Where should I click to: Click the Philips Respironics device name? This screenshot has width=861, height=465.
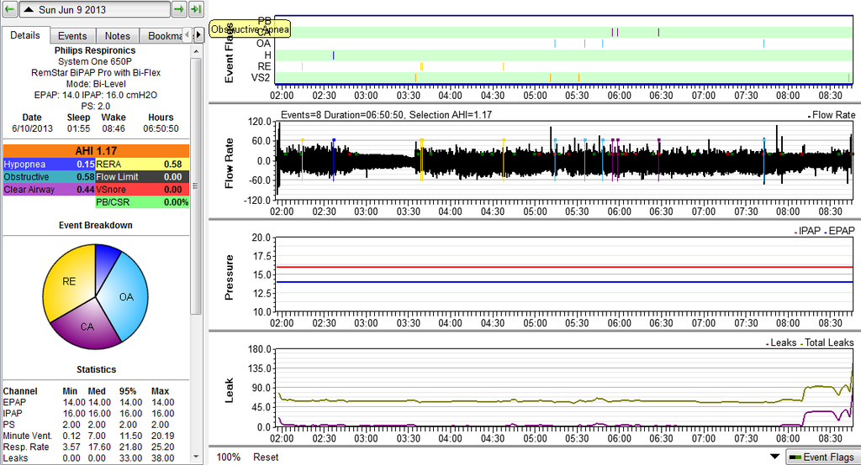tap(95, 50)
